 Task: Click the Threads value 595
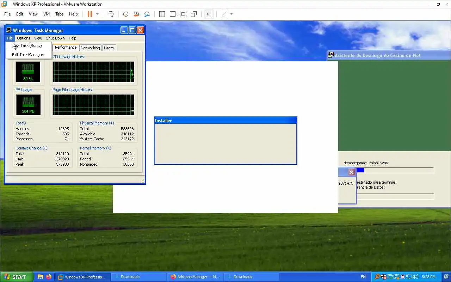(66, 134)
